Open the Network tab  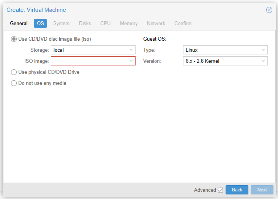coord(156,23)
